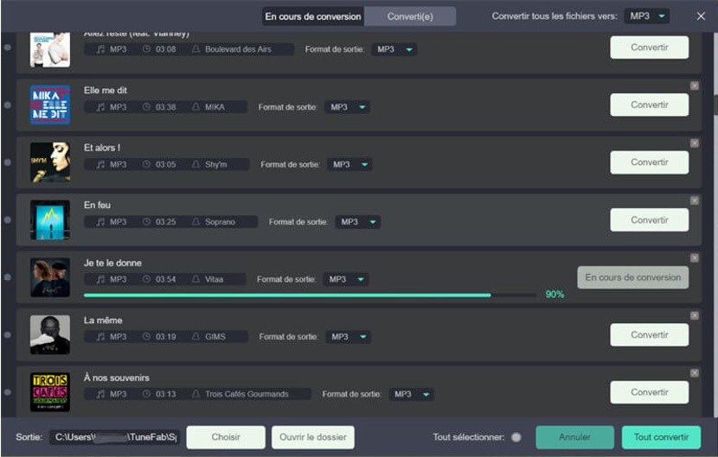Click the clock icon for Et alors !
This screenshot has height=457, width=718.
click(146, 164)
